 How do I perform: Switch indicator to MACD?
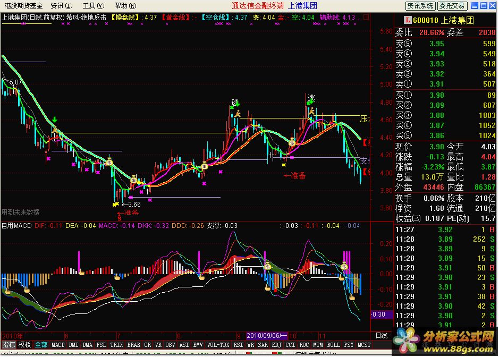(58, 345)
